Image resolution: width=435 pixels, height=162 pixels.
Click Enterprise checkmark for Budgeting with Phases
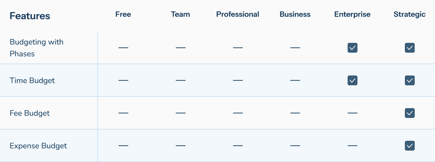(352, 48)
